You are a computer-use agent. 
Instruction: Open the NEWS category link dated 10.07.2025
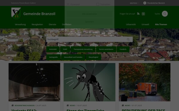pyautogui.click(x=72, y=105)
